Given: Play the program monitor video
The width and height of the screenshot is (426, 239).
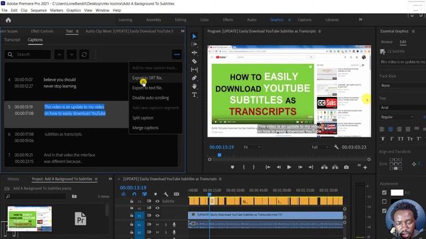Looking at the screenshot, I should point(289,167).
